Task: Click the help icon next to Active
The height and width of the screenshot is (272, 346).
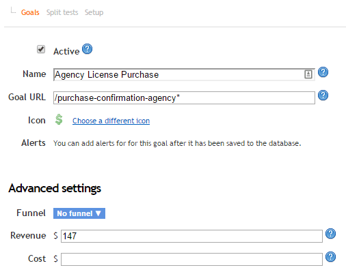Action: point(87,49)
